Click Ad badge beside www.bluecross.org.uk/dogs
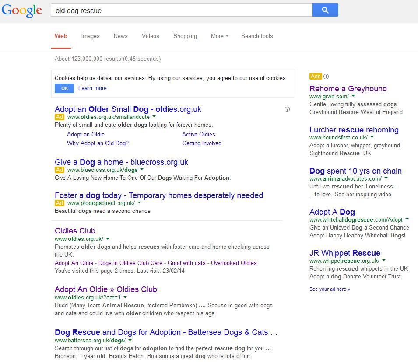The height and width of the screenshot is (362, 418). pyautogui.click(x=60, y=170)
